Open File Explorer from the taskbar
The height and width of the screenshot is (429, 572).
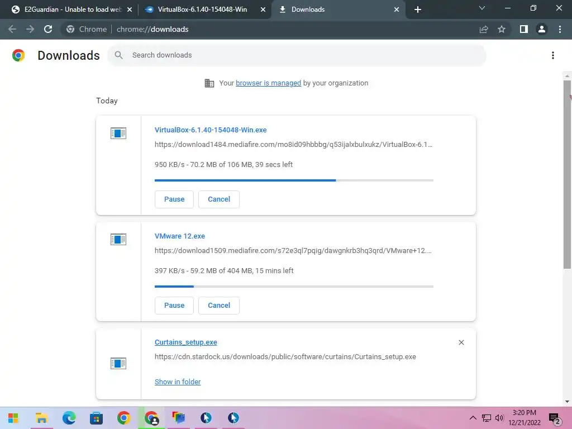pos(41,418)
